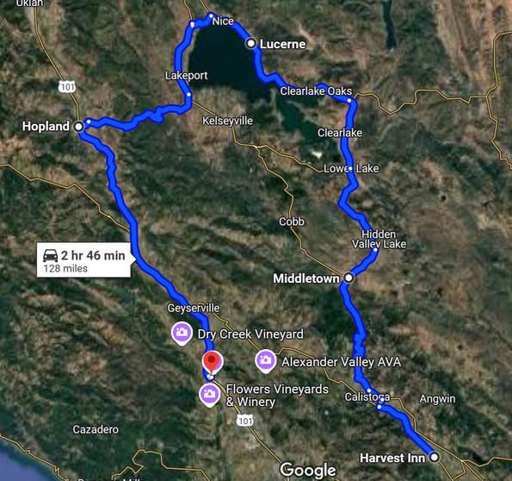Click the Google logo link
This screenshot has height=481, width=512.
click(308, 471)
